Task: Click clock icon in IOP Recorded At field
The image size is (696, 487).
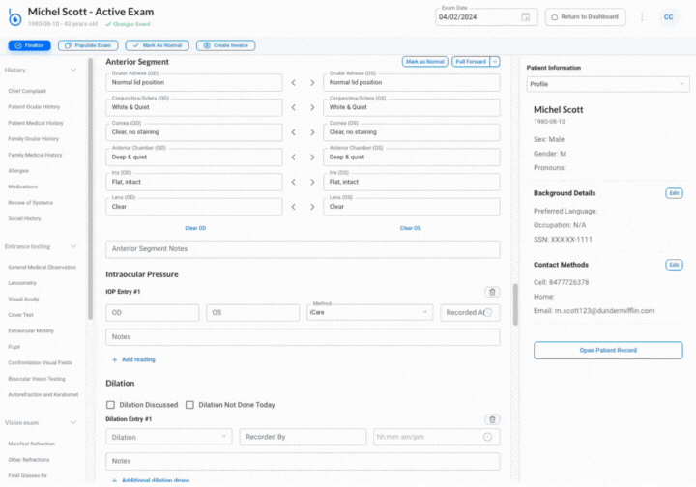Action: [488, 313]
